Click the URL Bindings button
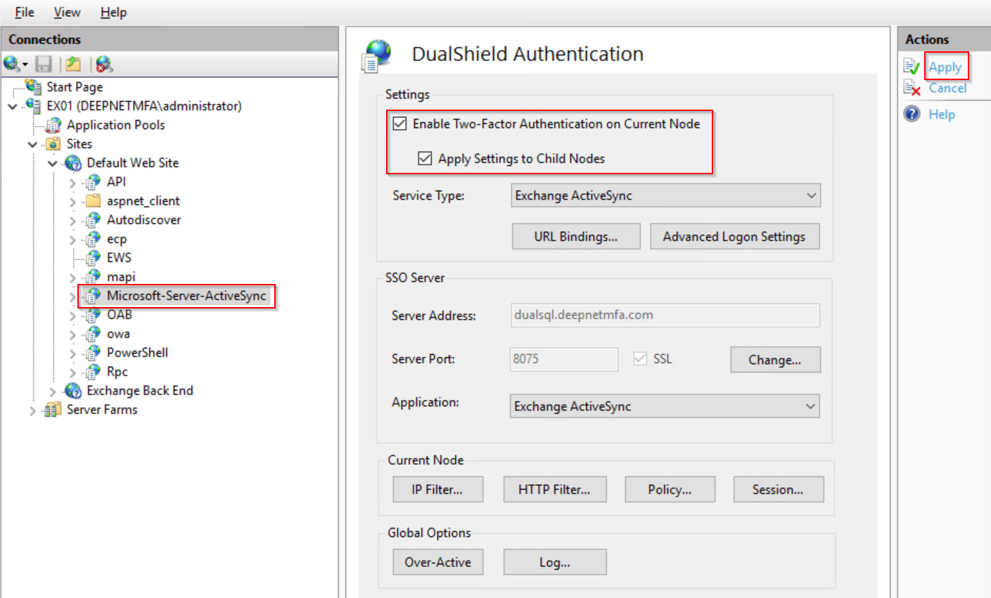Image resolution: width=991 pixels, height=598 pixels. tap(575, 237)
